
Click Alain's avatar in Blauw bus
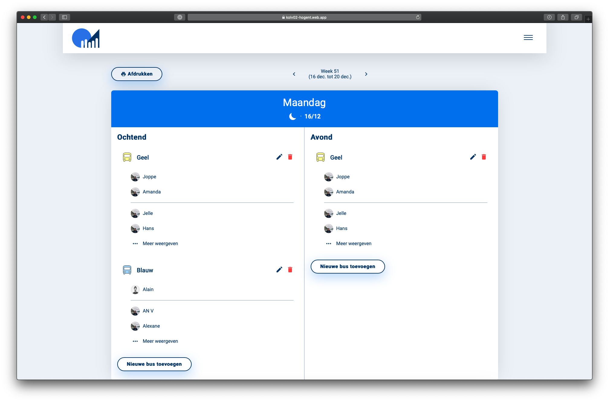135,290
